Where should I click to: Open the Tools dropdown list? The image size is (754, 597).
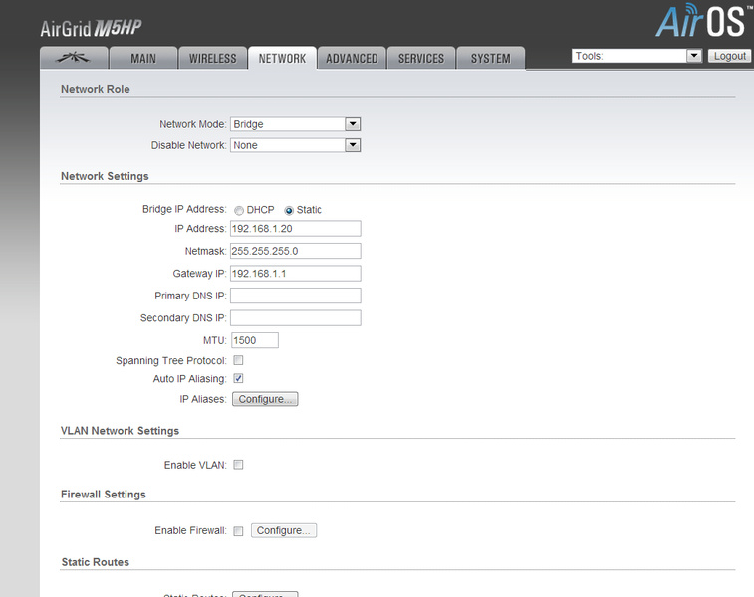point(636,56)
